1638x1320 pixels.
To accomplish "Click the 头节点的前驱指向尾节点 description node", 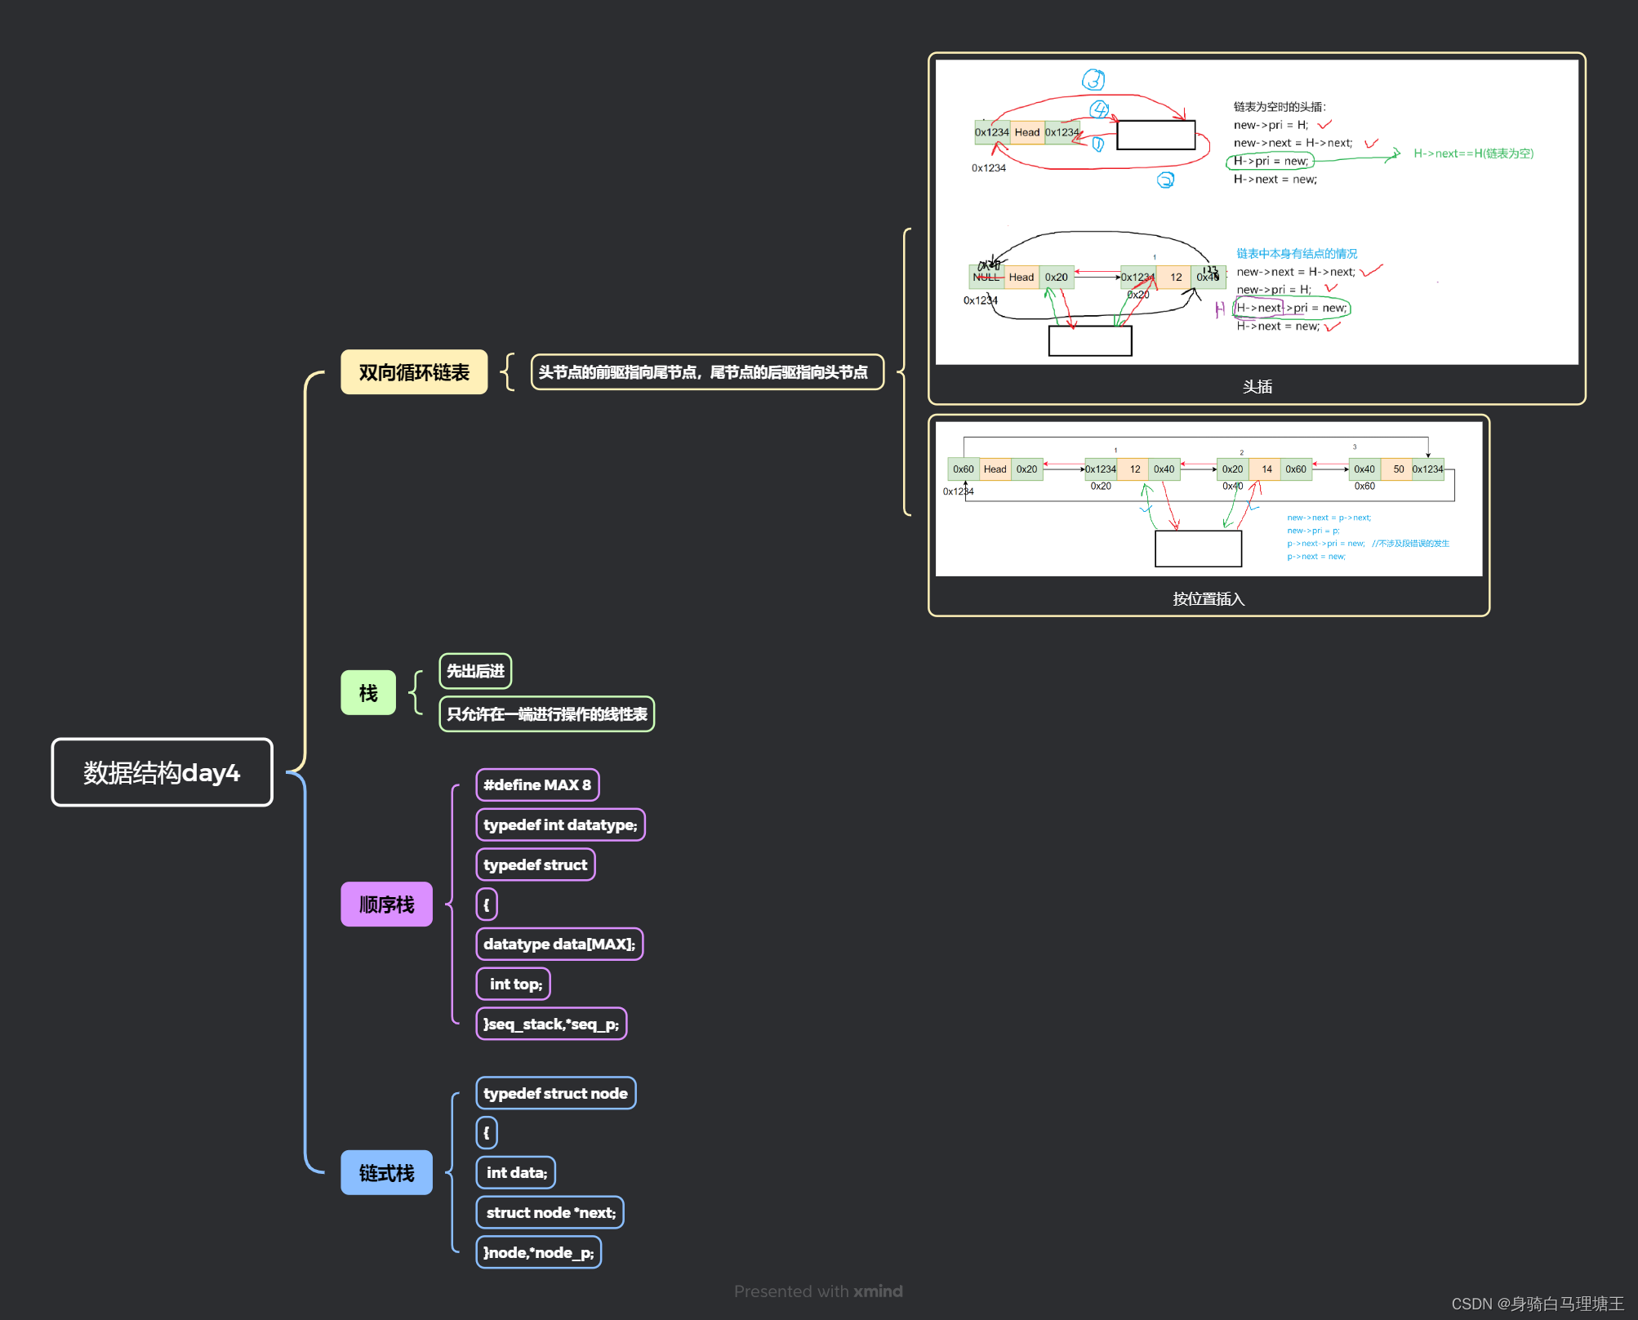I will coord(706,372).
